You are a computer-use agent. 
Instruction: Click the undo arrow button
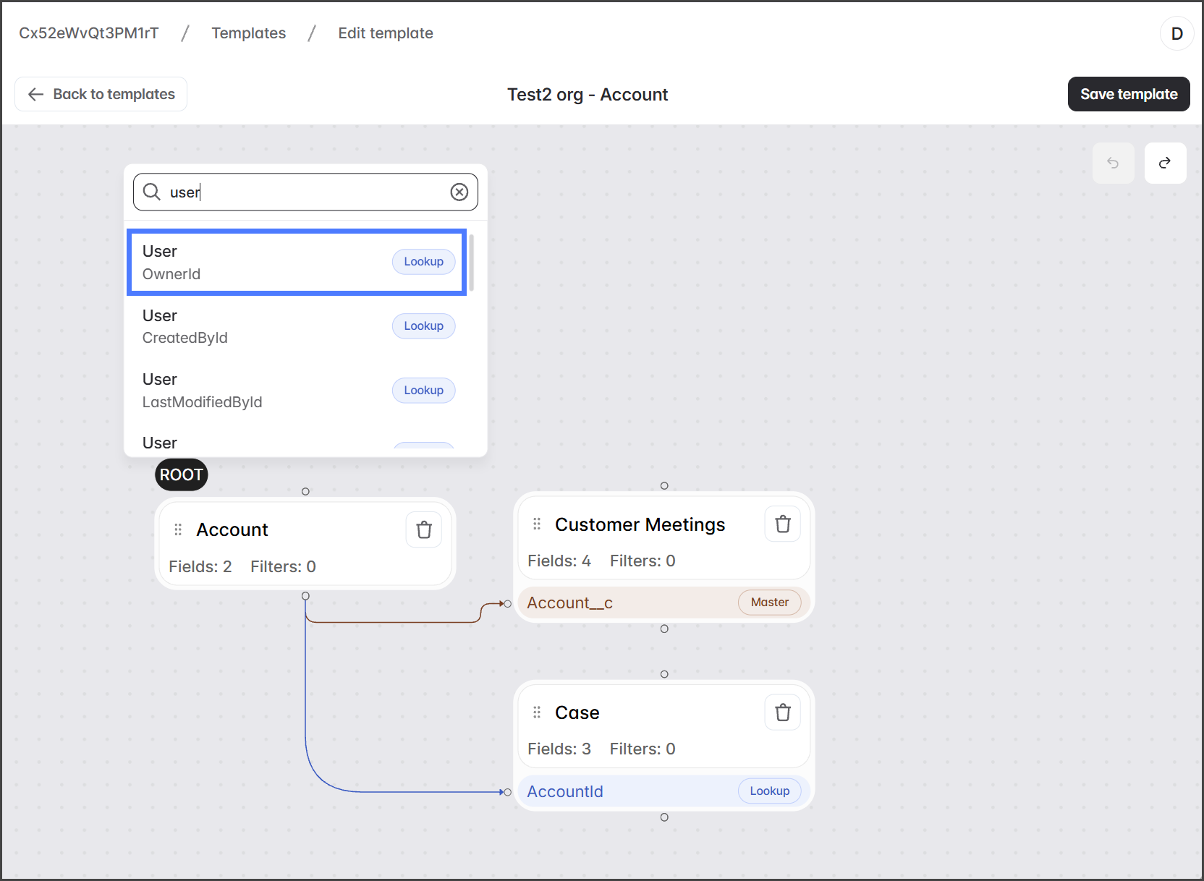click(x=1113, y=163)
